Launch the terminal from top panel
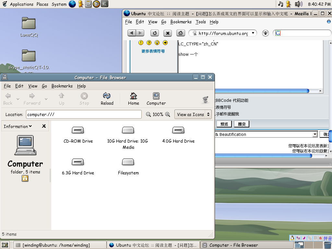The image size is (332, 249). [104, 4]
